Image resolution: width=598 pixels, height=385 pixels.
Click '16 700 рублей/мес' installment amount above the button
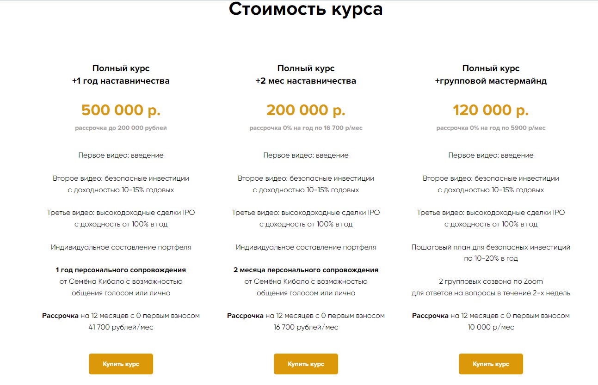306,327
